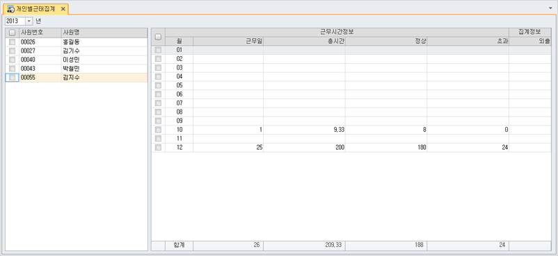Click the 집계정보 group header
The height and width of the screenshot is (256, 558).
530,33
